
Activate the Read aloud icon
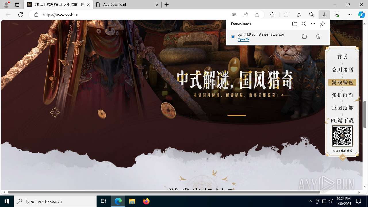pyautogui.click(x=246, y=15)
